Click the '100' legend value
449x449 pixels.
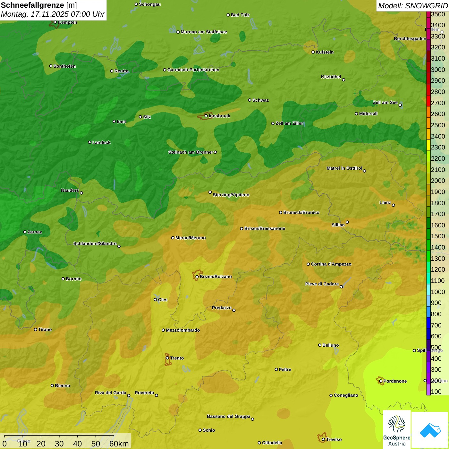tap(436, 392)
